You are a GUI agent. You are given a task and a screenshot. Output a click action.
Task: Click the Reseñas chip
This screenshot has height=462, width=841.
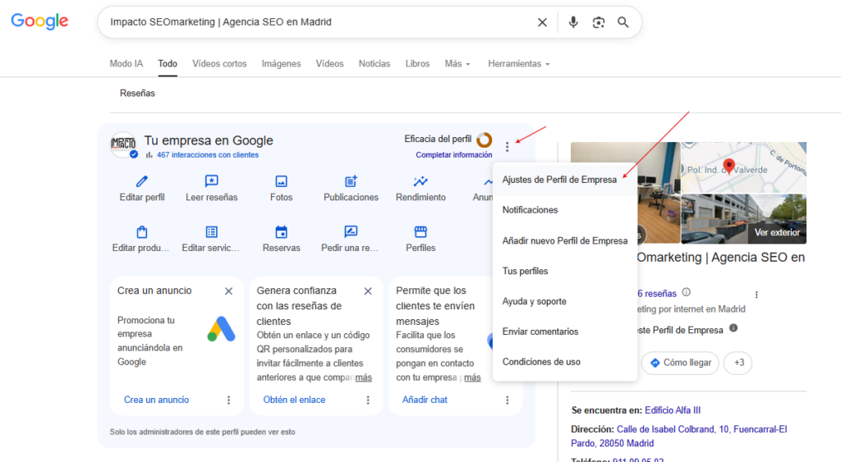click(137, 94)
